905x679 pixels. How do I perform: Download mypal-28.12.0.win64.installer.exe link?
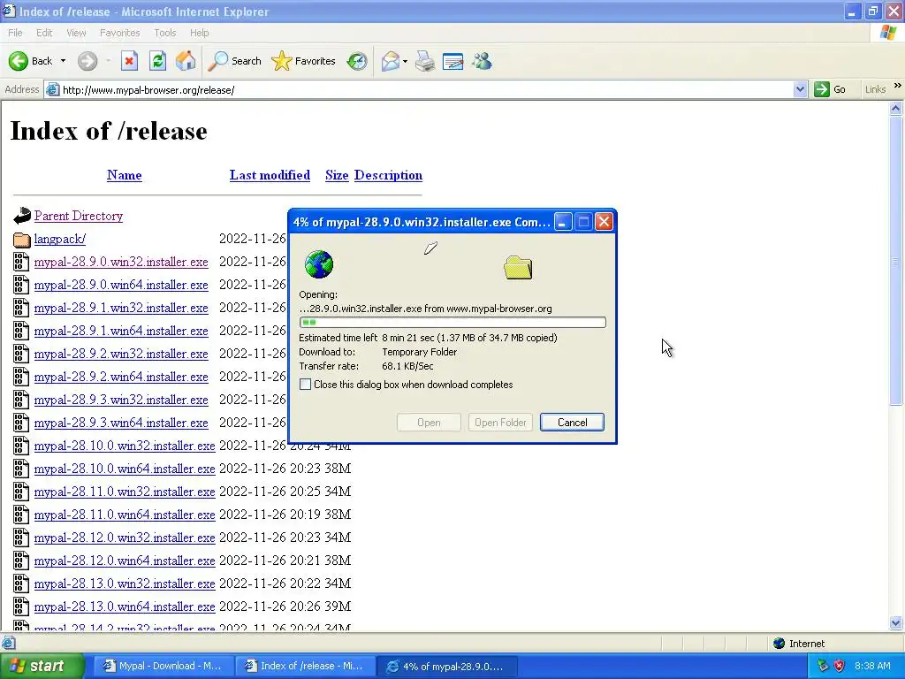point(125,560)
